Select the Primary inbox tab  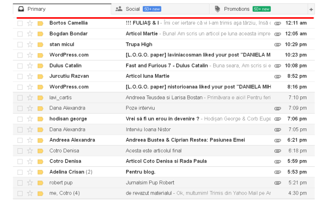(x=36, y=9)
